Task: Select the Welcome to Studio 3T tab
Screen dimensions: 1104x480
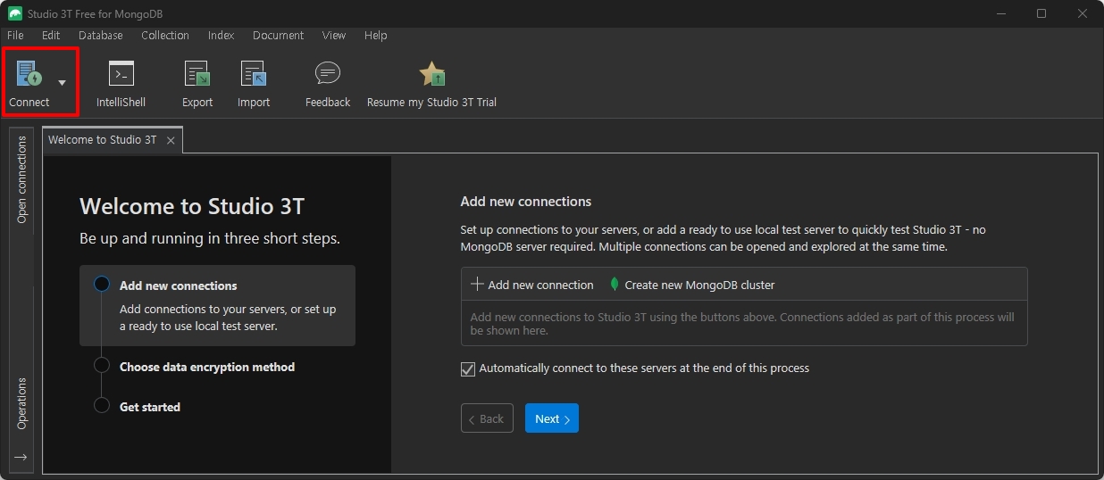Action: pos(103,140)
